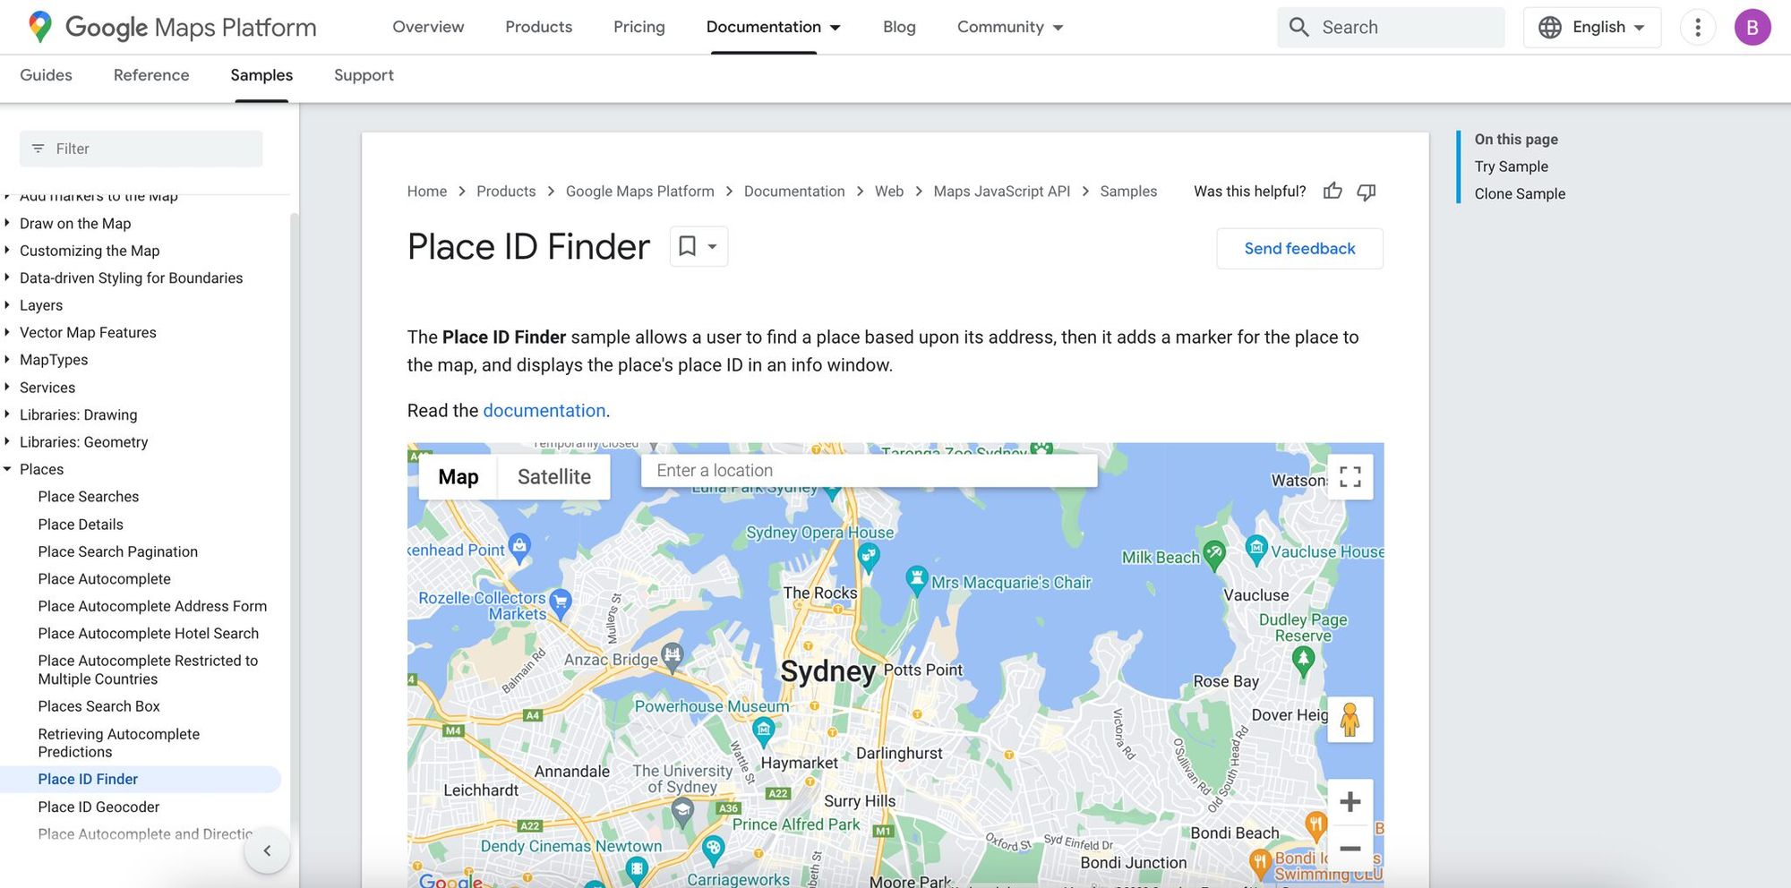
Task: Open the Products menu item
Action: (538, 27)
